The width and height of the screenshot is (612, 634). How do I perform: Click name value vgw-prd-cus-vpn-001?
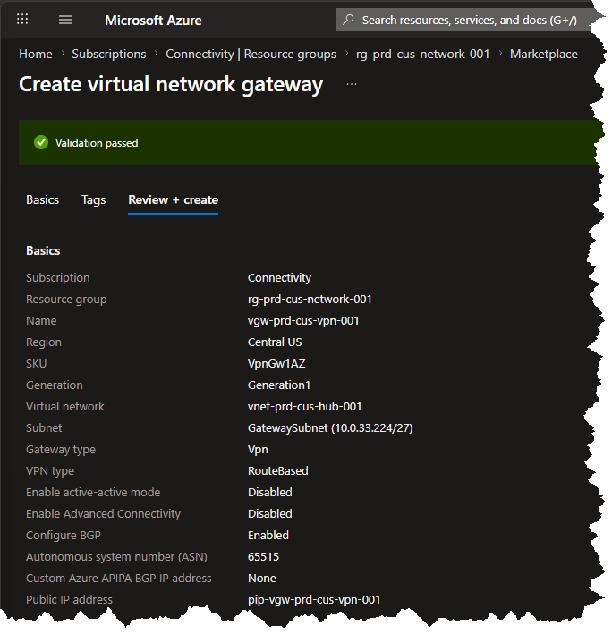[x=303, y=321]
